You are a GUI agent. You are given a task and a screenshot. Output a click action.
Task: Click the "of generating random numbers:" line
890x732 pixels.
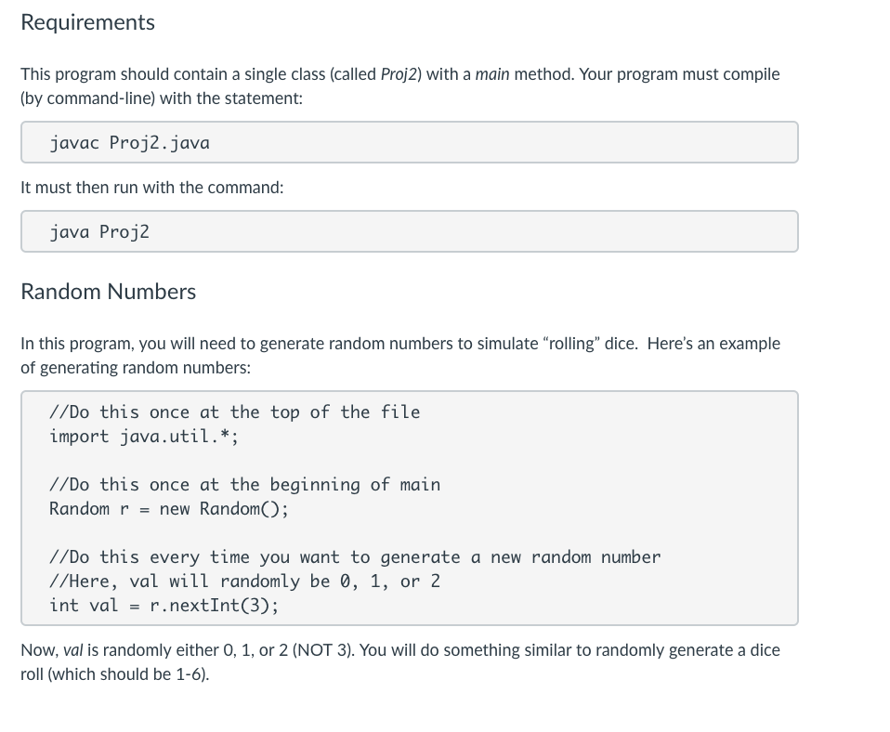(135, 368)
